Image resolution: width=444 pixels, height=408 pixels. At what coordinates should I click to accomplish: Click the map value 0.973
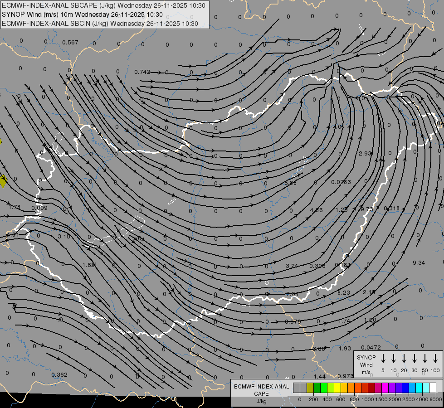[x=346, y=376]
